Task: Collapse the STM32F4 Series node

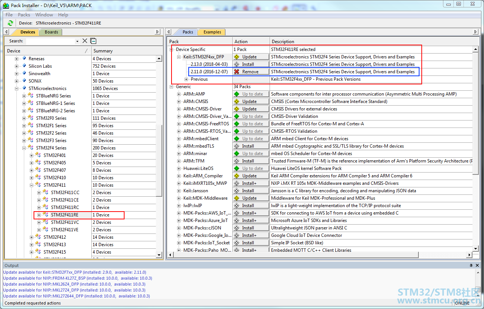Action: (x=24, y=148)
